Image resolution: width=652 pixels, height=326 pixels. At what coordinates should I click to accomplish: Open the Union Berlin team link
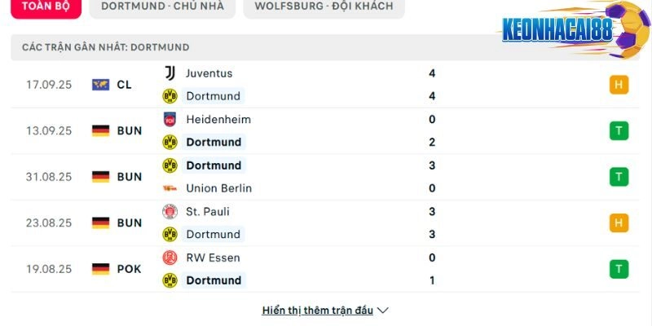click(218, 188)
